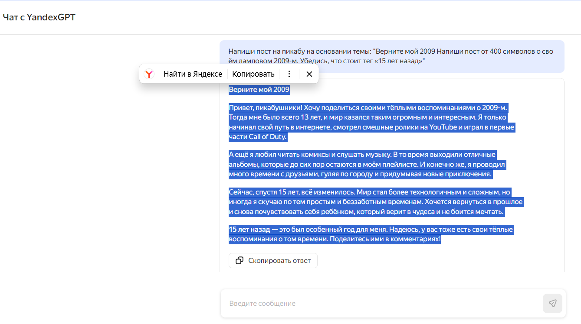The image size is (581, 324).
Task: Select Копировать in the selection popup
Action: click(x=253, y=74)
